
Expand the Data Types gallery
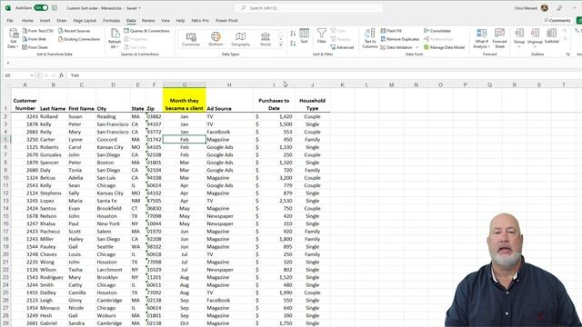(x=281, y=45)
